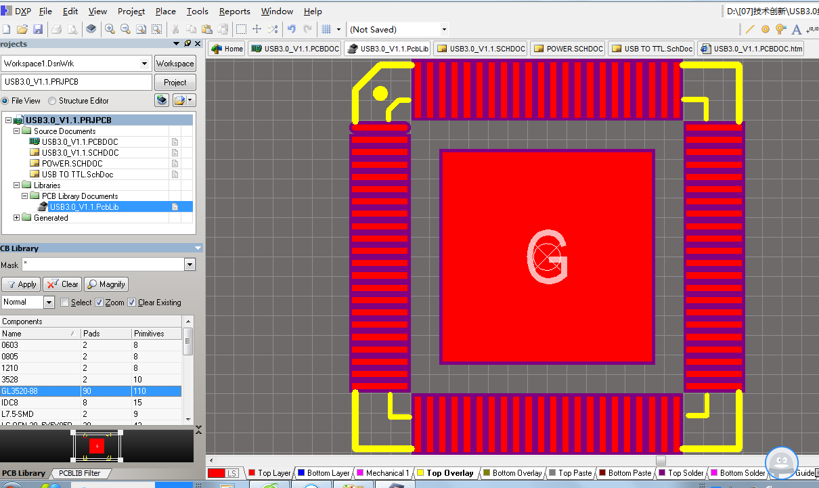This screenshot has height=488, width=819.
Task: Click the Place Line tool icon
Action: [750, 29]
